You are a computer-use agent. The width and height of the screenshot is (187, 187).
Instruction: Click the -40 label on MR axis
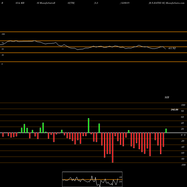[183, 147]
